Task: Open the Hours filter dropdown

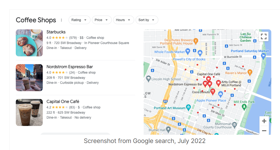Action: tap(123, 20)
